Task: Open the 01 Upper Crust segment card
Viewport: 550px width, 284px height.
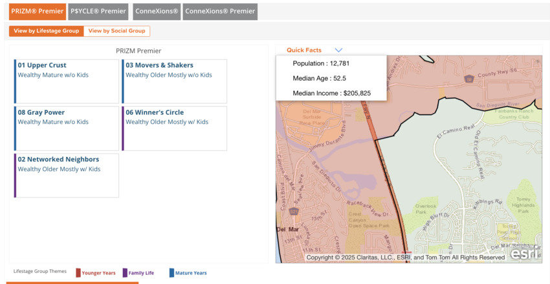Action: click(67, 81)
